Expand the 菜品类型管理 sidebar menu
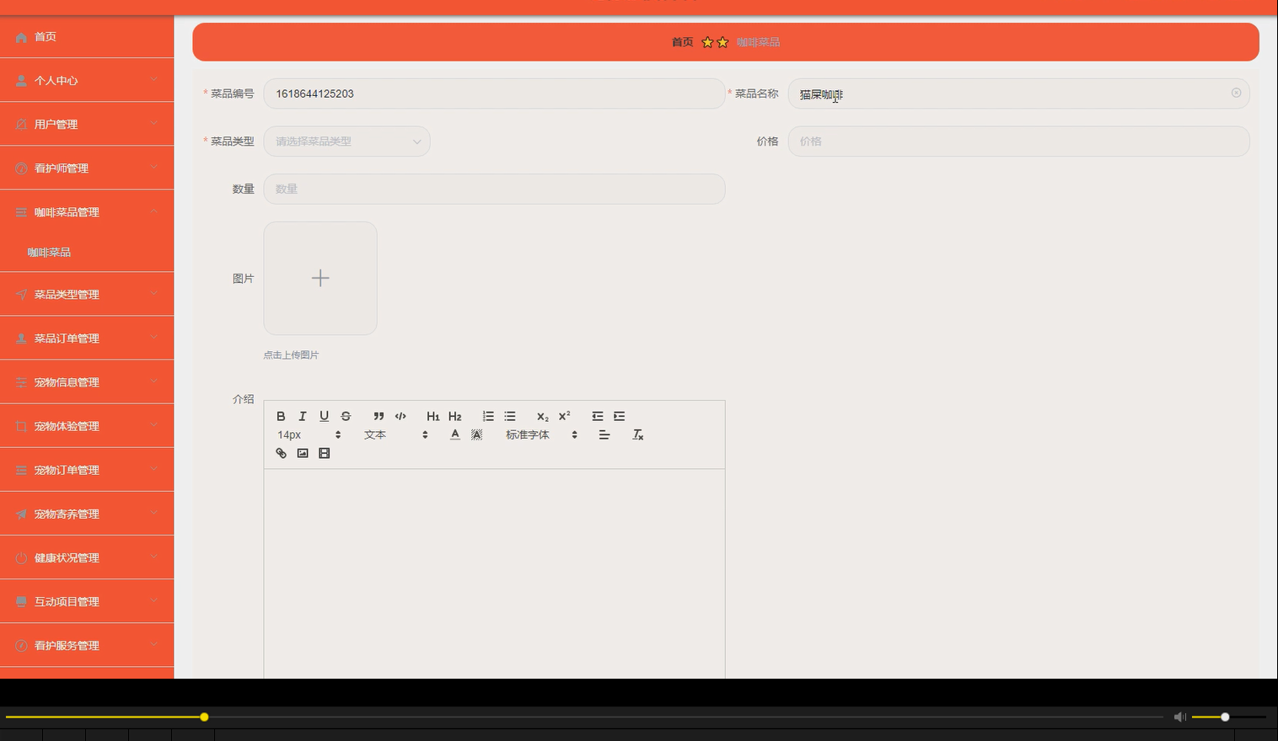 coord(87,294)
